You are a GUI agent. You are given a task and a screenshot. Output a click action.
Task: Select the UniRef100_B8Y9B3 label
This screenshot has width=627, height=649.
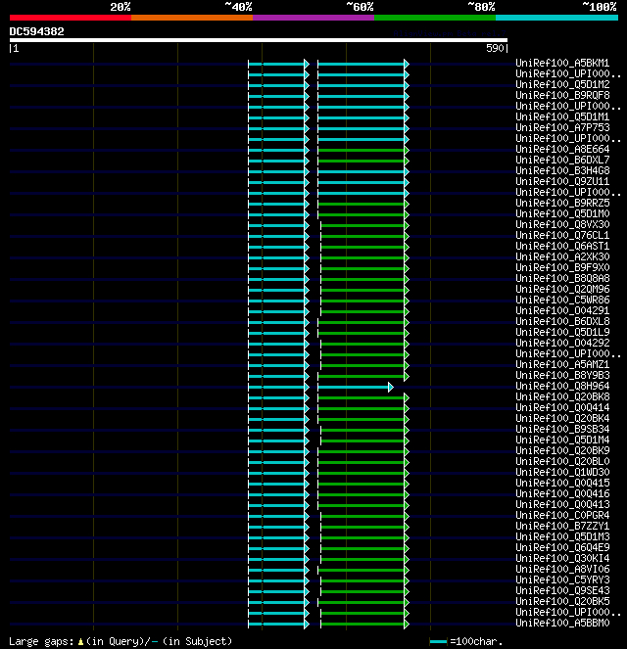(562, 375)
